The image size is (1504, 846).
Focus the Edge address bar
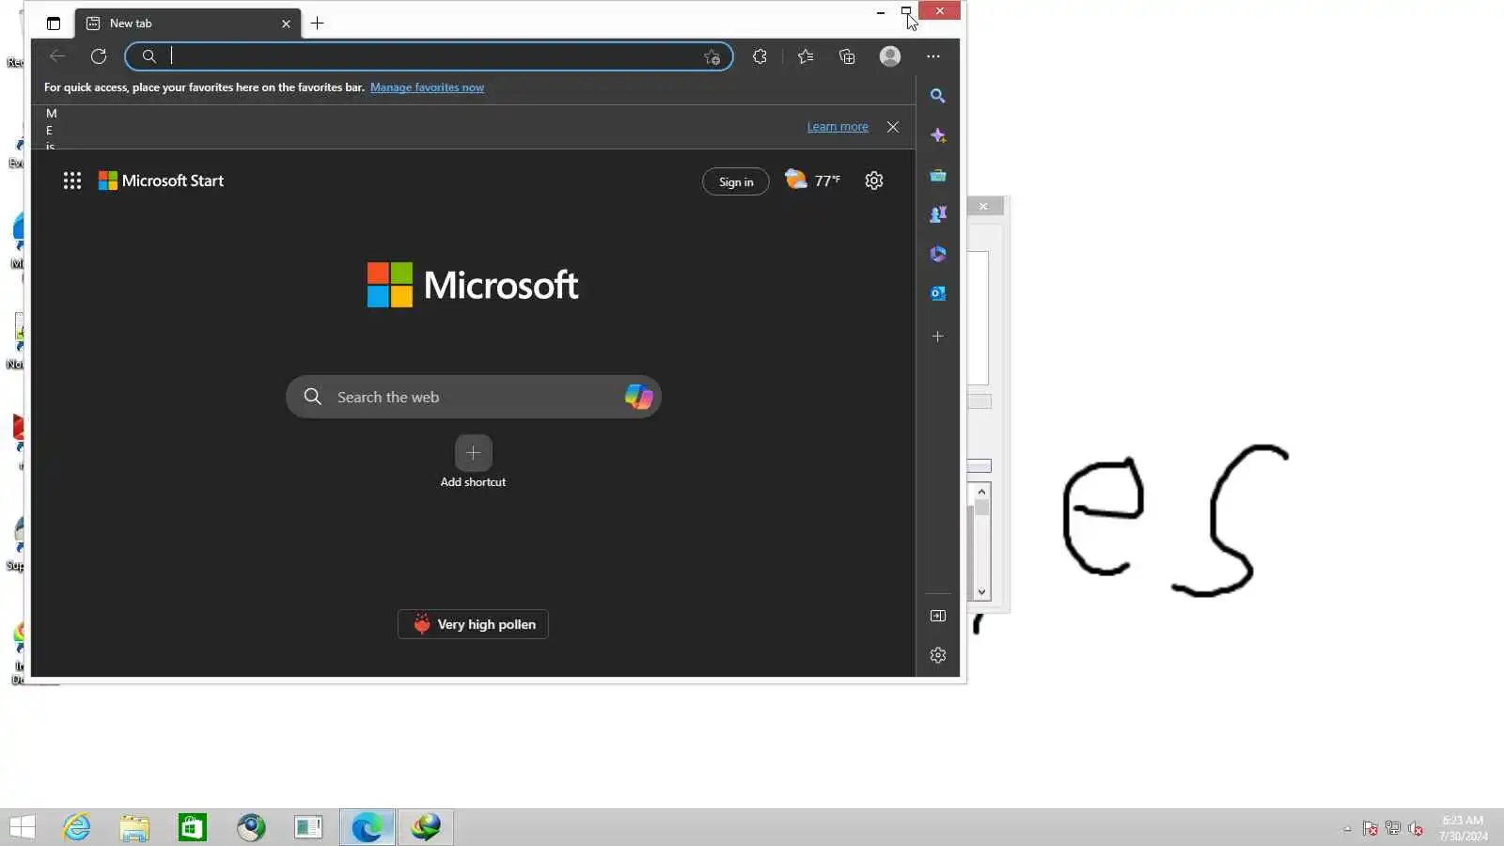[x=428, y=56]
